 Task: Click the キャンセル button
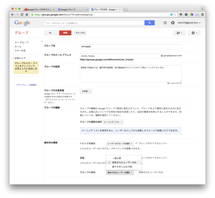point(80,33)
